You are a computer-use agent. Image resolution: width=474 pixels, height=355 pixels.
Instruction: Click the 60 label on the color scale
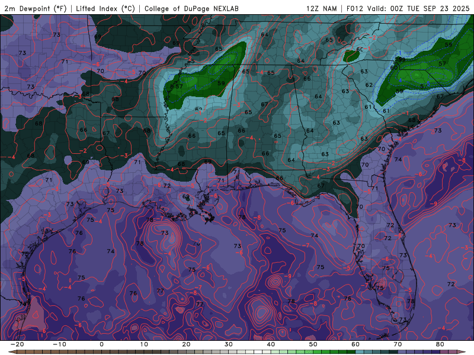tap(355, 344)
